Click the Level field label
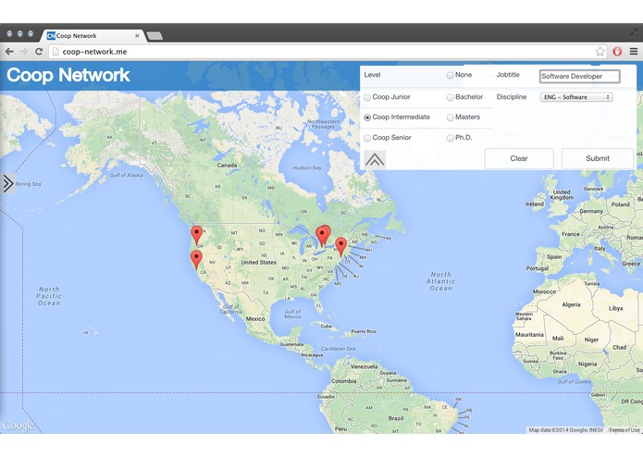Image resolution: width=643 pixels, height=457 pixels. [372, 75]
